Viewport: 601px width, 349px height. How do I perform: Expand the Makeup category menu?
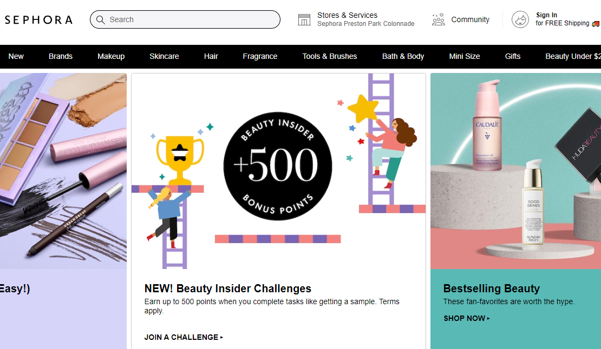click(x=111, y=56)
